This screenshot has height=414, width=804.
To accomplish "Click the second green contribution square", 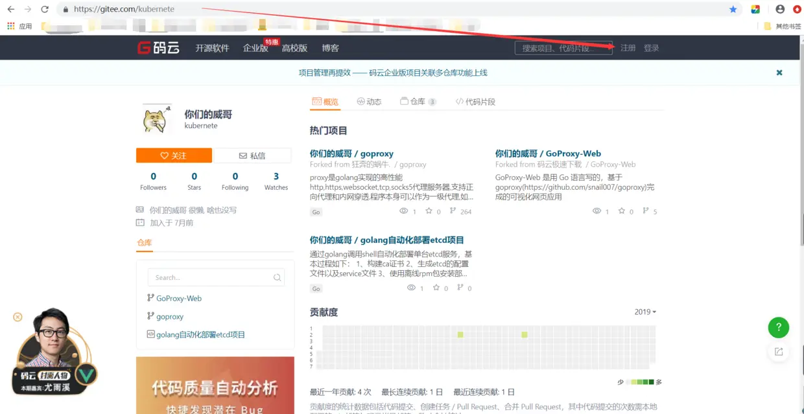I will 525,335.
